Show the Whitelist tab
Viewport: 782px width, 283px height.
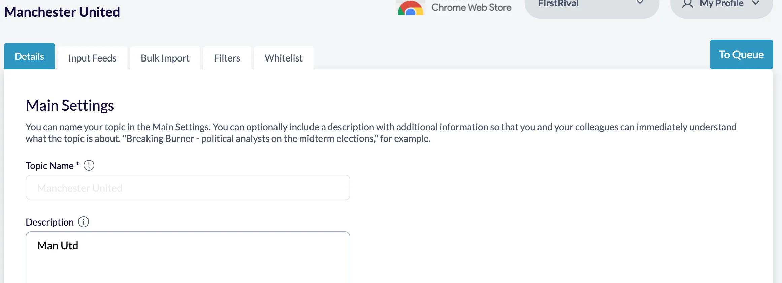point(284,58)
